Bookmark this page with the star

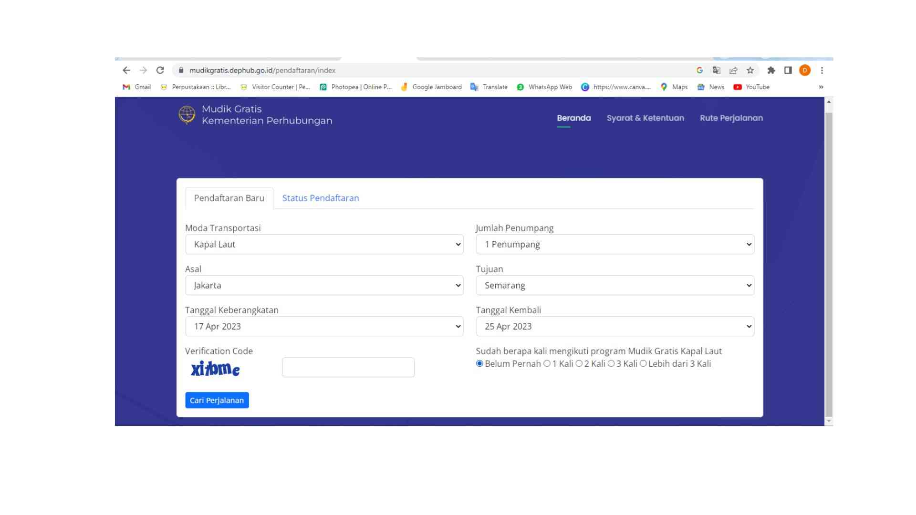[750, 70]
